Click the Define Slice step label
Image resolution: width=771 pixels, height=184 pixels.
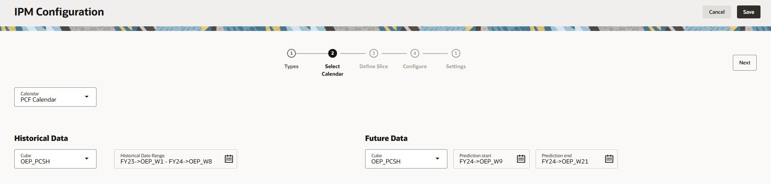[x=374, y=66]
